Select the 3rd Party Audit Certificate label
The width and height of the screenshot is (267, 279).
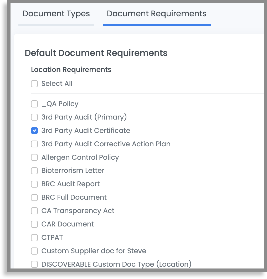click(86, 131)
